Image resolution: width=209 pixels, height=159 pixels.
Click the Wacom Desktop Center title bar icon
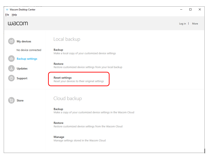(x=7, y=9)
